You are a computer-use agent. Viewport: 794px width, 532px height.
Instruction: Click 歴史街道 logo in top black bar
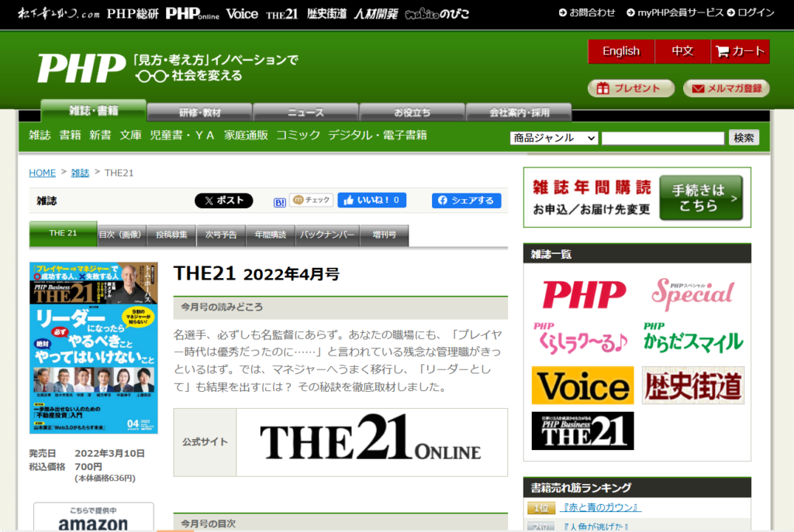tap(326, 14)
